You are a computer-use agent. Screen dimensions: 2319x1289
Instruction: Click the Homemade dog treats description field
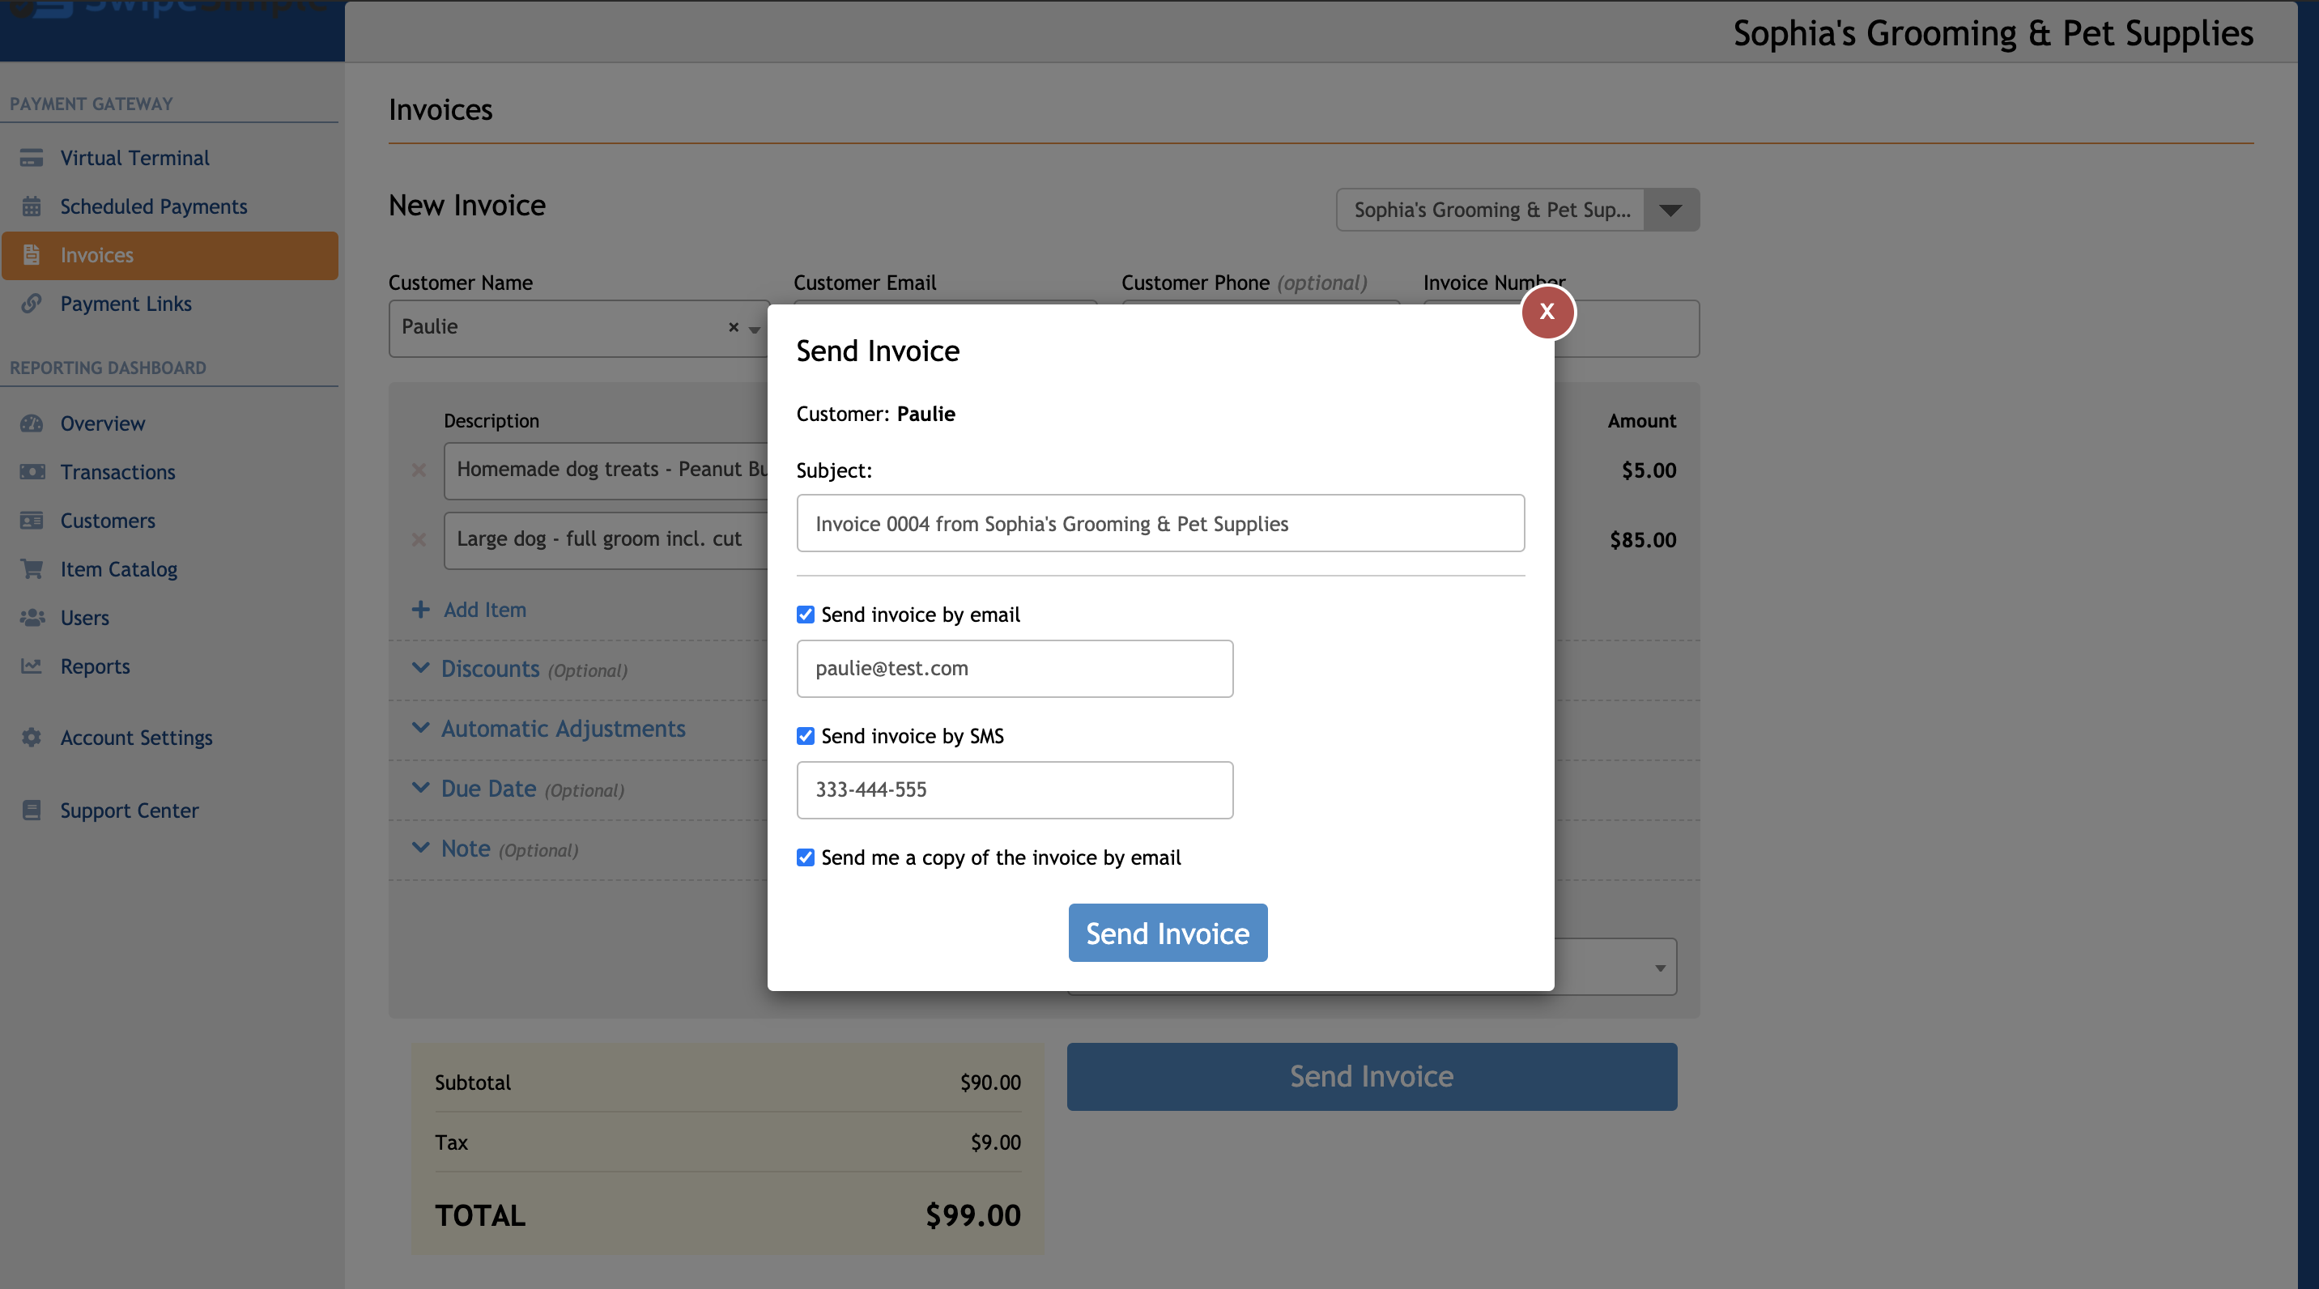click(x=606, y=470)
